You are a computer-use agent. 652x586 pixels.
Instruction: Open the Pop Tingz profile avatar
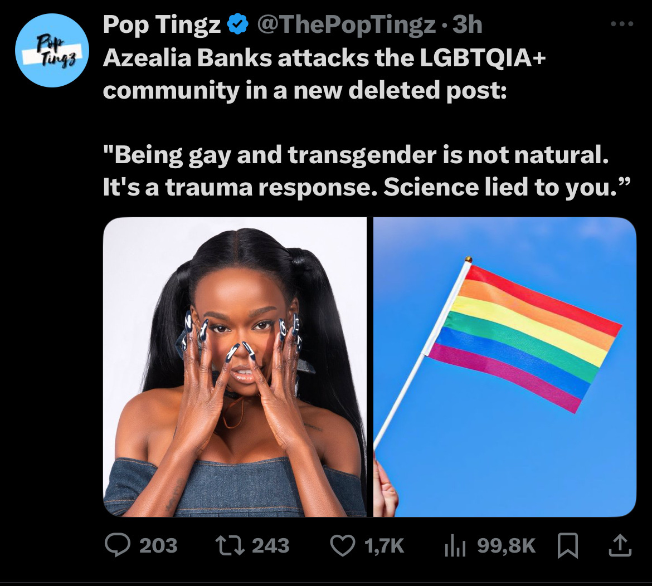[x=52, y=50]
